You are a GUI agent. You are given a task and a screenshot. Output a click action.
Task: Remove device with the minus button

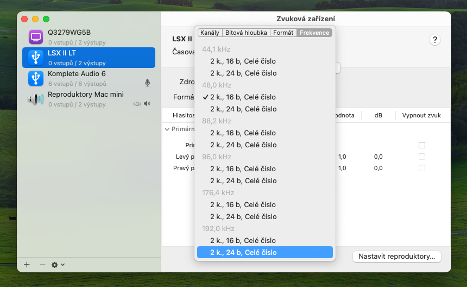(x=42, y=265)
